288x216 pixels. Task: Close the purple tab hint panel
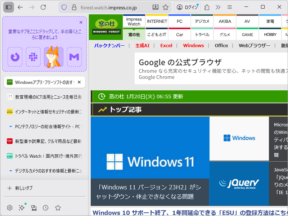[x=81, y=22]
